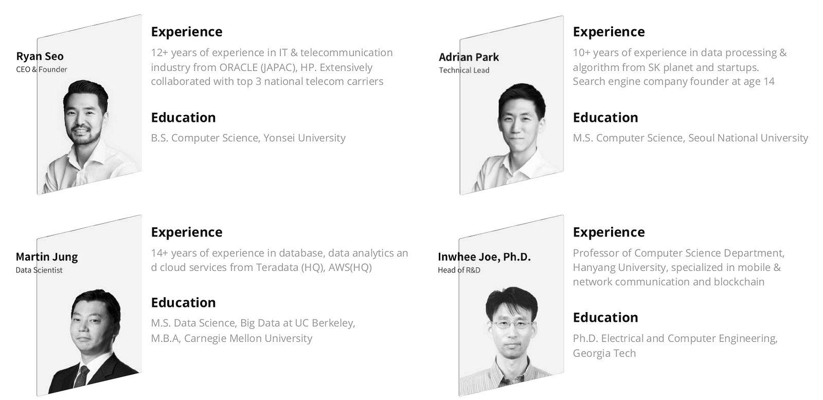Select the name Ryan Seo
Screen dimensions: 823x400
point(40,56)
